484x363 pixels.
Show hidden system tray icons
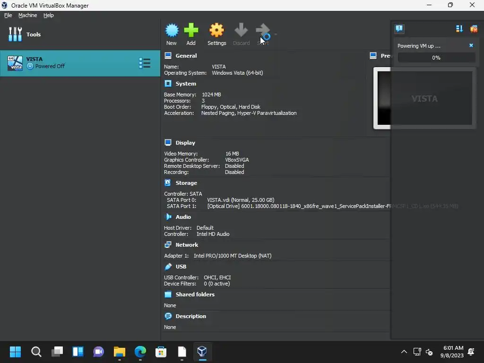(404, 352)
